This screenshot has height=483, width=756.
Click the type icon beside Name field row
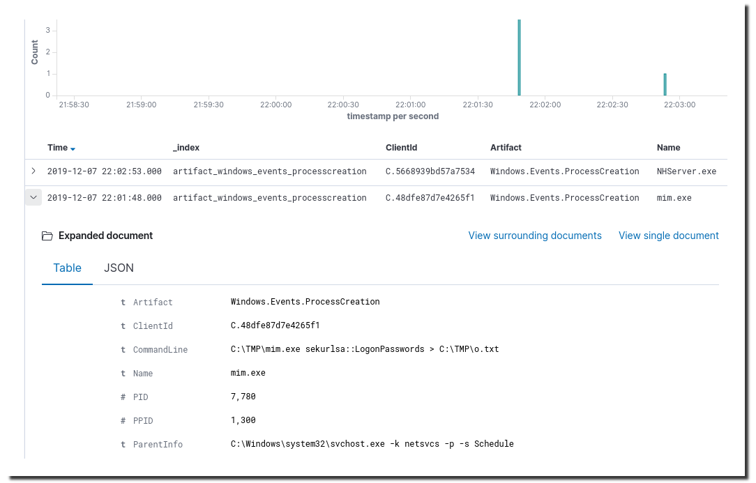coord(123,374)
